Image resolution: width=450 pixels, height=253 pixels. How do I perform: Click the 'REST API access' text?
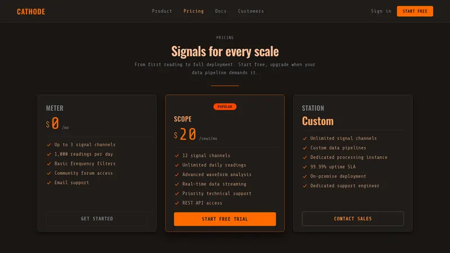[202, 203]
